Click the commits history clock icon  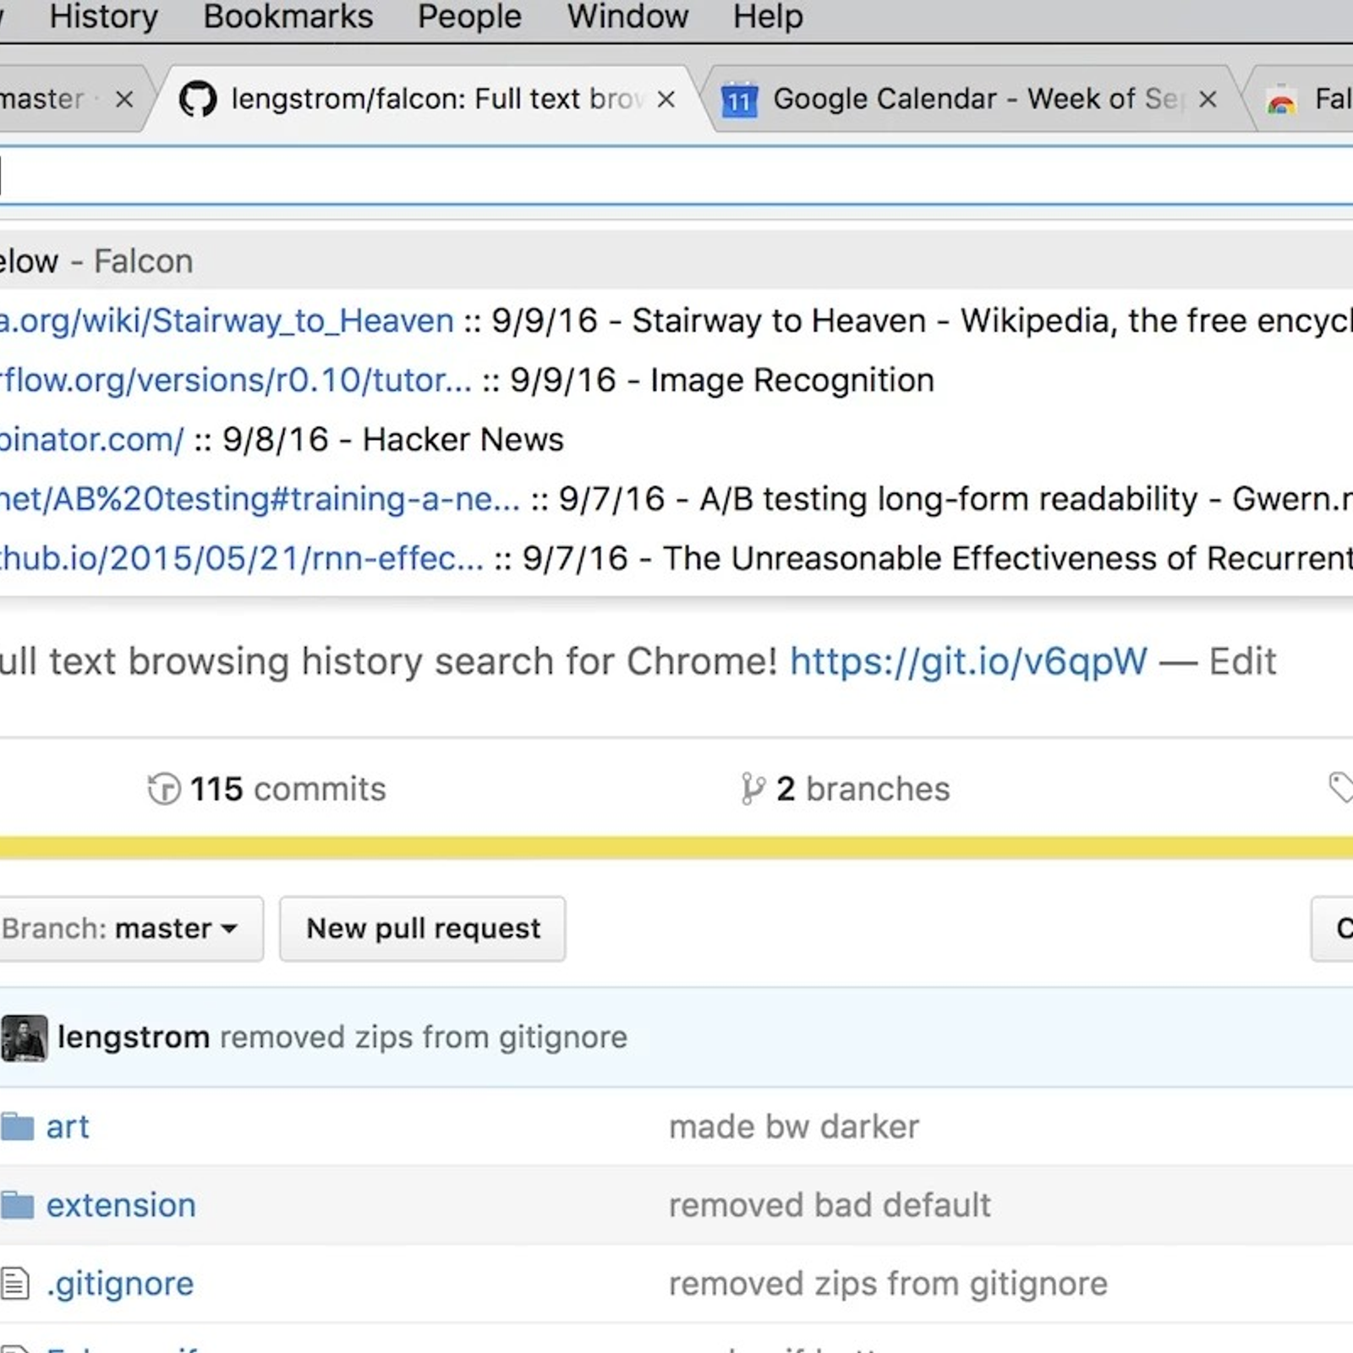point(164,789)
